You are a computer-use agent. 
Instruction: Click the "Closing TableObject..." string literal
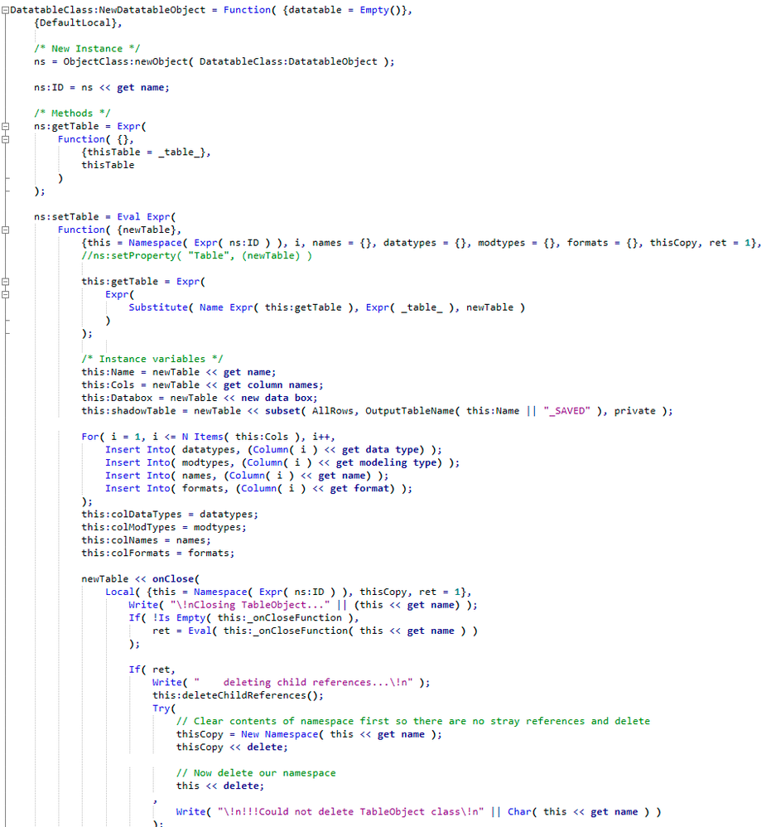point(250,605)
